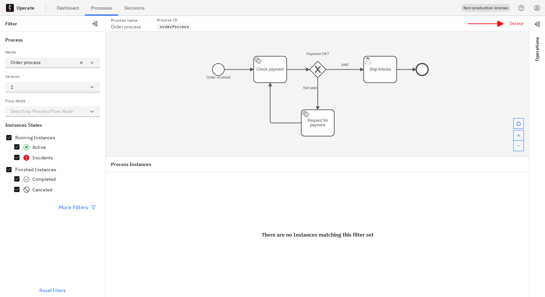Screen dimensions: 545x297
Task: Clear the Order process name selection
Action: click(x=81, y=63)
